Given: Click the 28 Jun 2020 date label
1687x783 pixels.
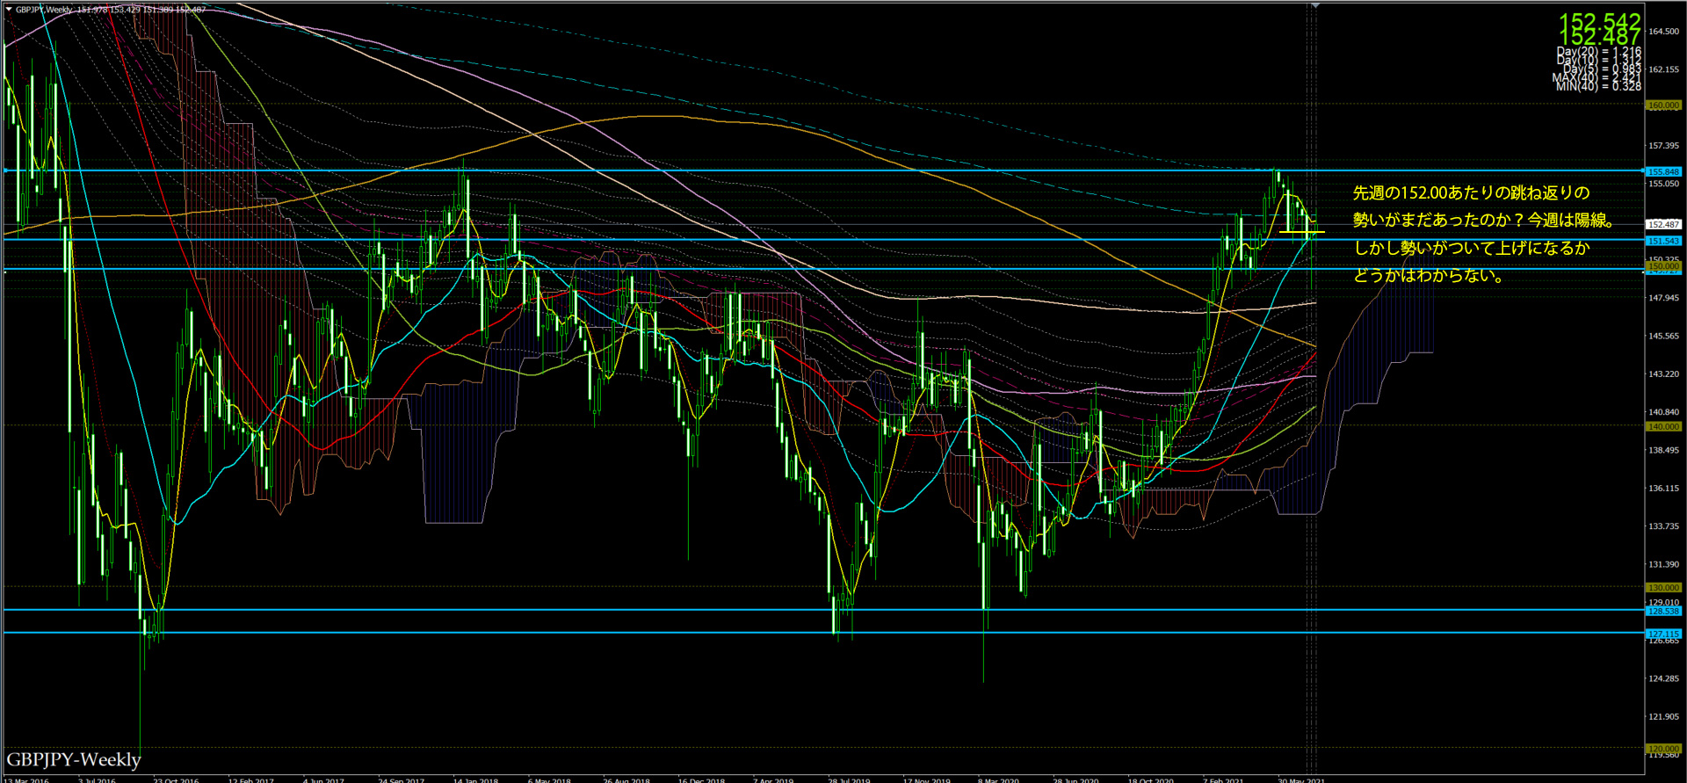Looking at the screenshot, I should [1076, 779].
